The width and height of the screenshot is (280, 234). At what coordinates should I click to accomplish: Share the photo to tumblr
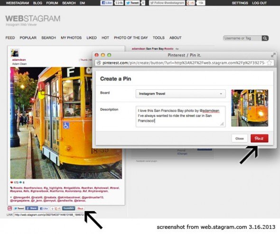(69, 208)
